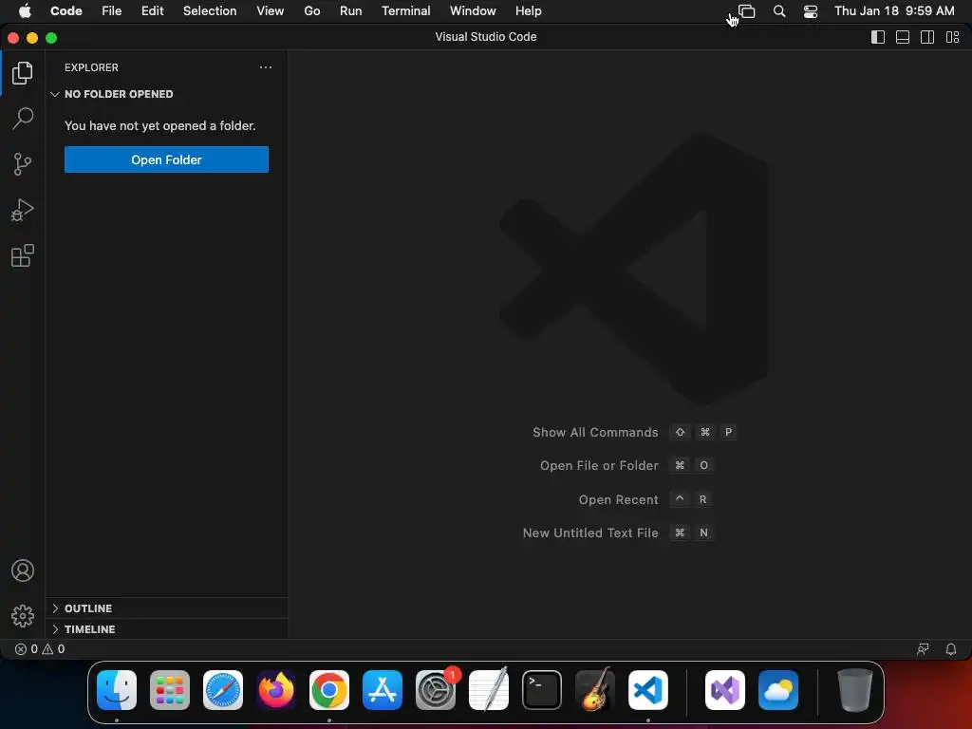Image resolution: width=972 pixels, height=729 pixels.
Task: Open TextEdit from the Dock
Action: pos(489,690)
